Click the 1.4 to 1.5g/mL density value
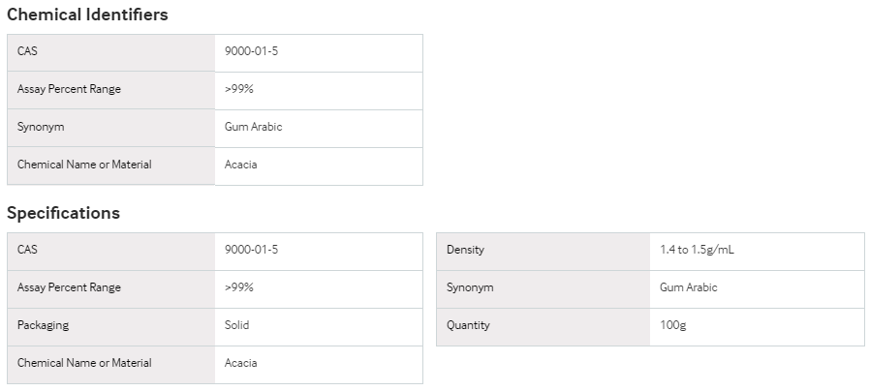Screen dimensions: 870x391 tap(697, 250)
